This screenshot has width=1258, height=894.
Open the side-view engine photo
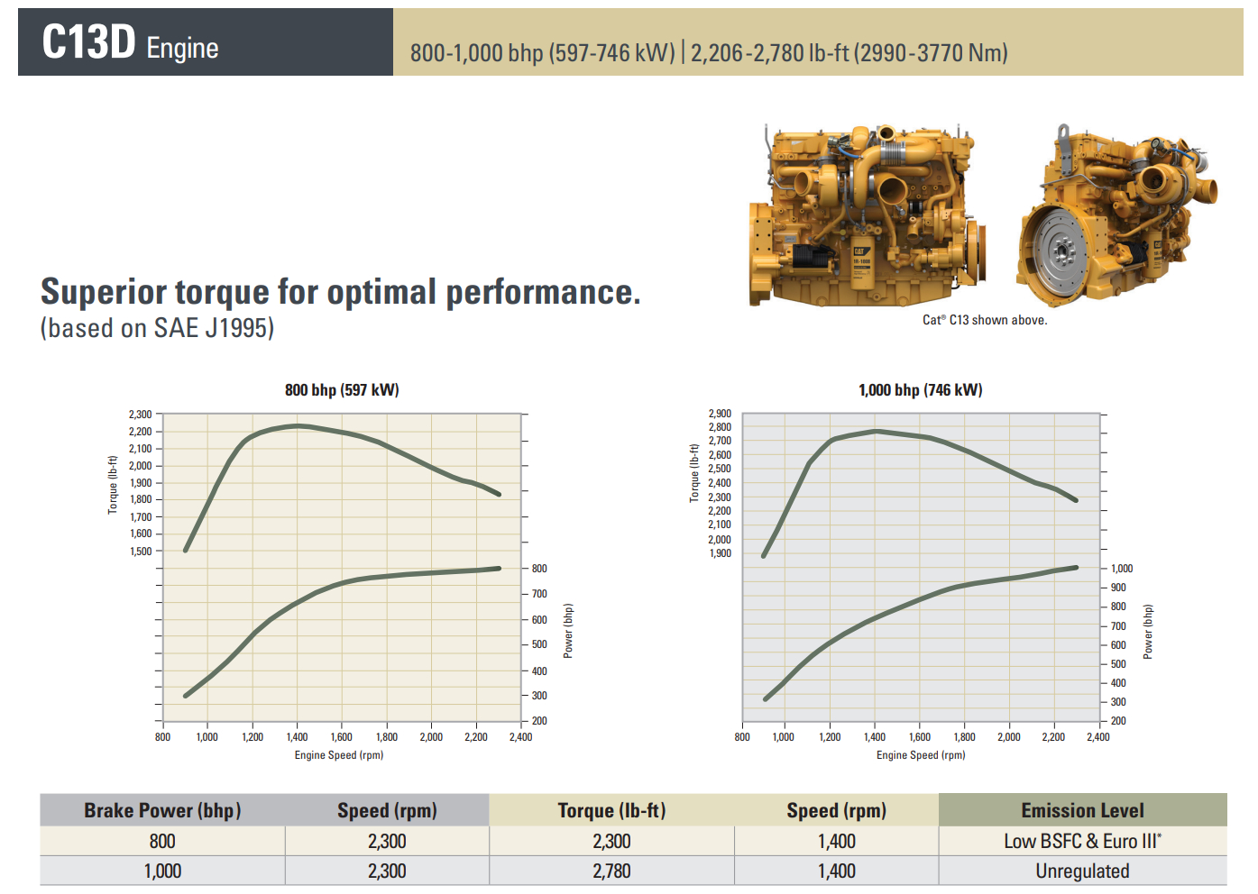point(867,215)
